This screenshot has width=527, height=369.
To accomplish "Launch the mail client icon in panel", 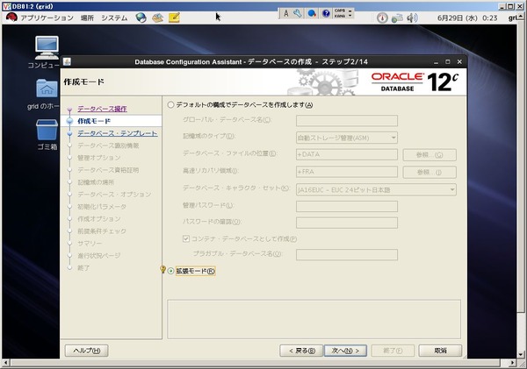I will click(x=157, y=18).
